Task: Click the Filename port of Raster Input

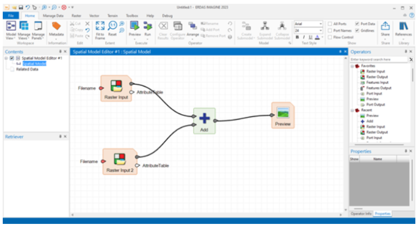Action: (101, 88)
